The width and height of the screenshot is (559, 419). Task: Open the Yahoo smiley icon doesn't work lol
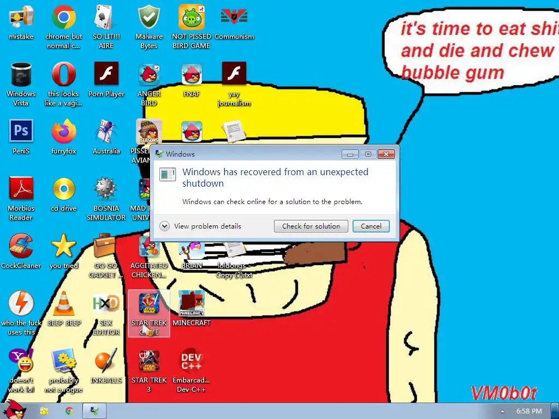tap(21, 370)
